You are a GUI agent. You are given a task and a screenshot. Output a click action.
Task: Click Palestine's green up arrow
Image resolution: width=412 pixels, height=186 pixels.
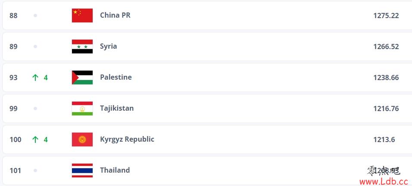click(35, 77)
